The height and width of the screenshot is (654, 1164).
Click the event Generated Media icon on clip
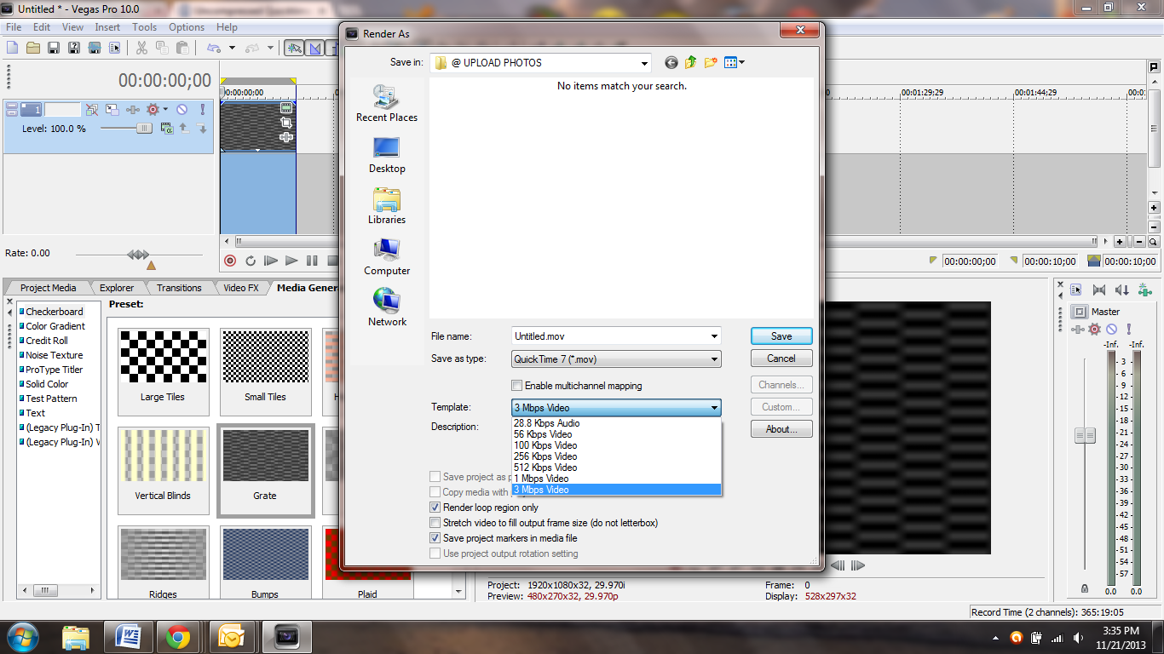tap(286, 107)
